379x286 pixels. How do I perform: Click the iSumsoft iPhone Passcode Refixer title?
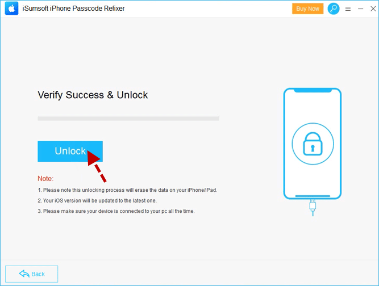[x=73, y=9]
